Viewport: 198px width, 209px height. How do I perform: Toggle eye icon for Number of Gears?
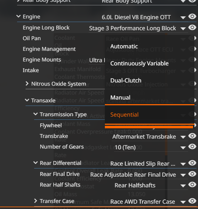tap(192, 146)
